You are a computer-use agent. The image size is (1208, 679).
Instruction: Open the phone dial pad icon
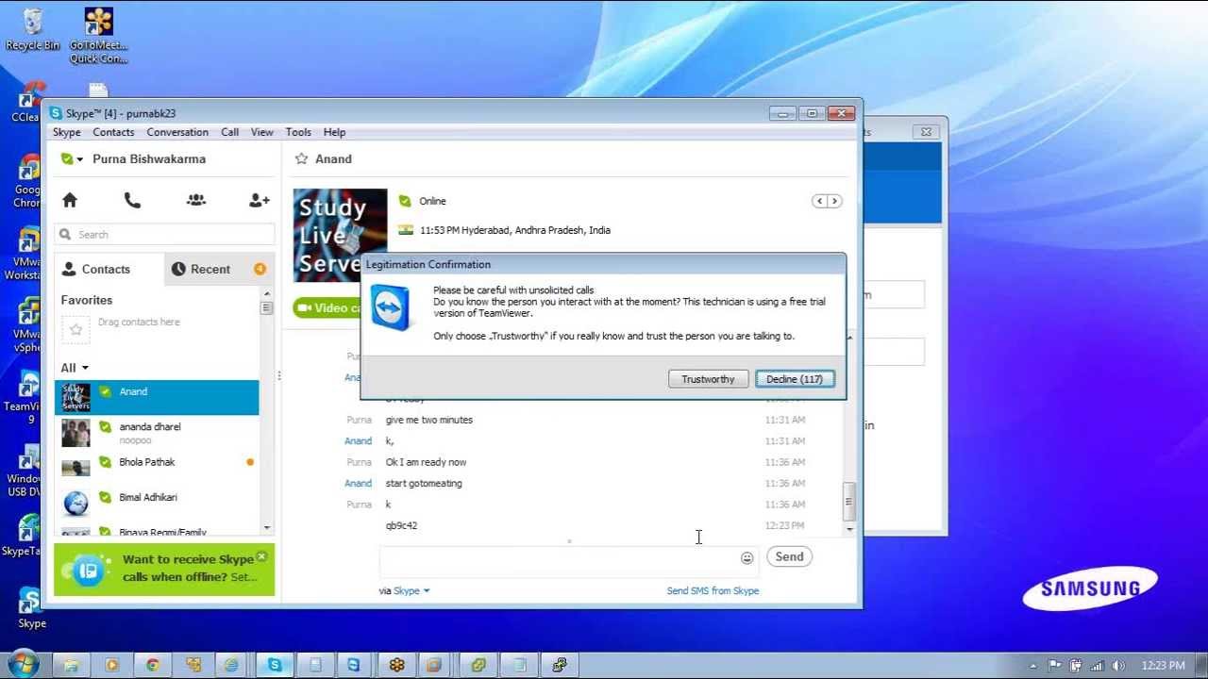[132, 200]
